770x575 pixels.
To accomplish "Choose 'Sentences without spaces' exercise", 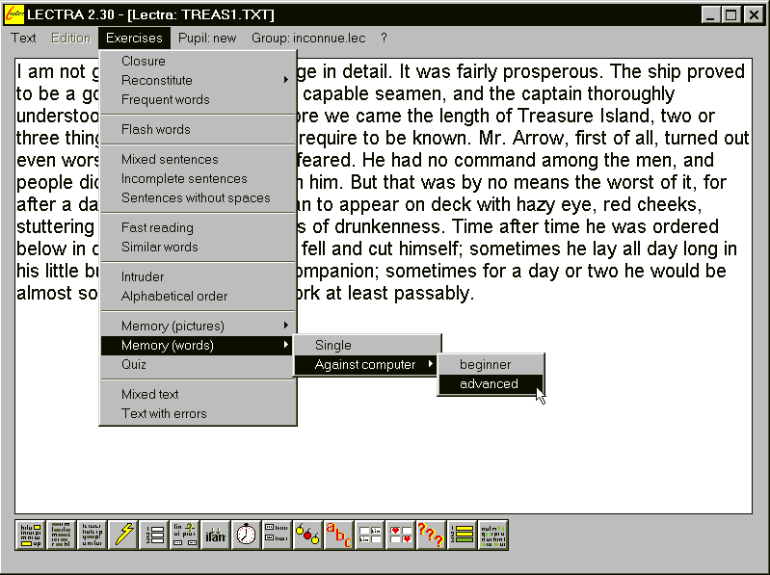I will coord(196,197).
